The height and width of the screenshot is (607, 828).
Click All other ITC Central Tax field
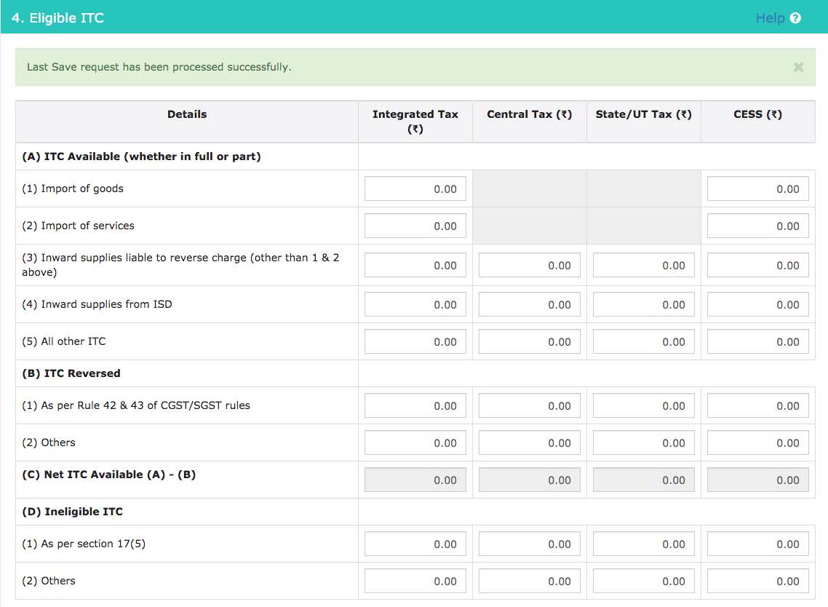[x=529, y=341]
